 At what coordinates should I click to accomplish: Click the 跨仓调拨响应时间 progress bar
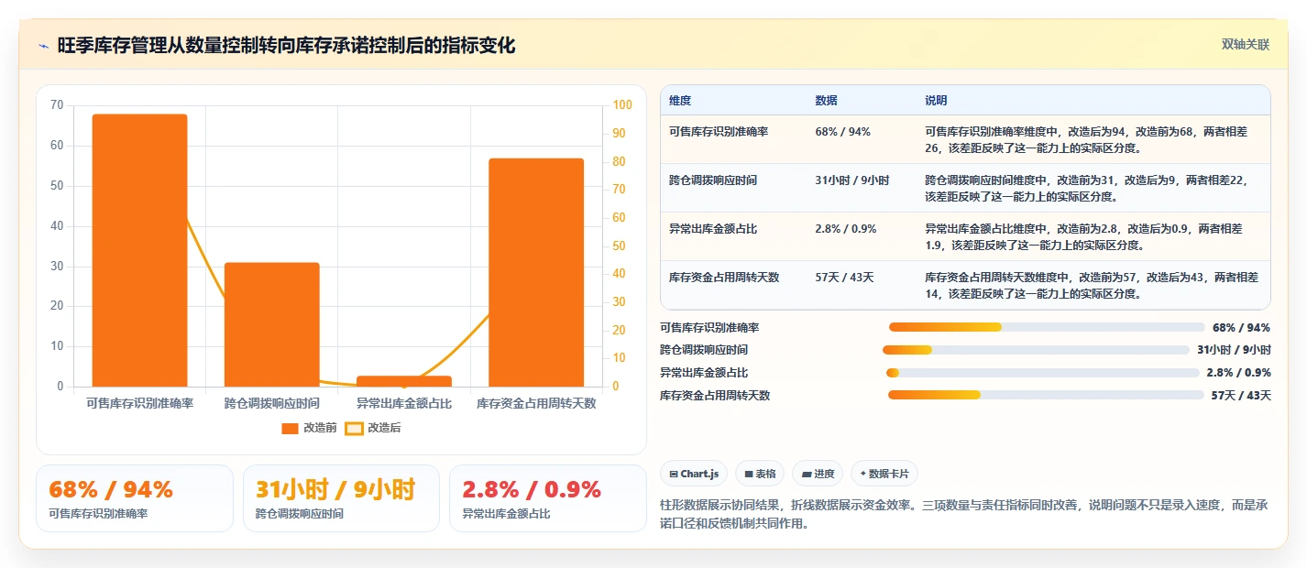(1037, 350)
